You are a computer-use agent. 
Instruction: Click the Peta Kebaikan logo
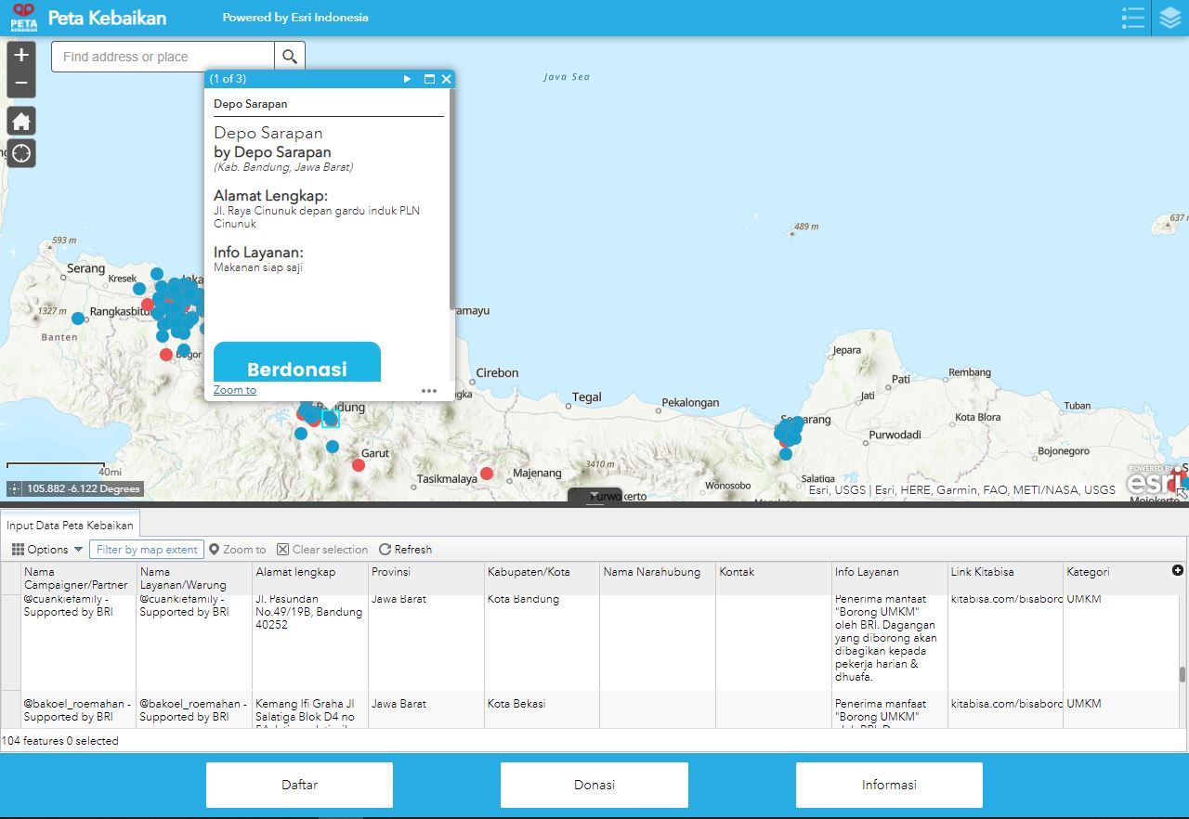(23, 18)
